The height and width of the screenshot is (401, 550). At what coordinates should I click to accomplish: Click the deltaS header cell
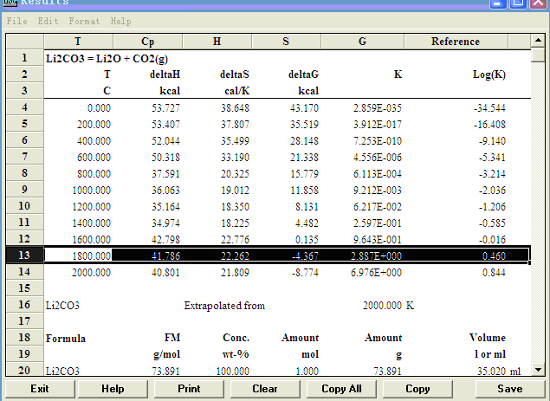click(x=235, y=74)
